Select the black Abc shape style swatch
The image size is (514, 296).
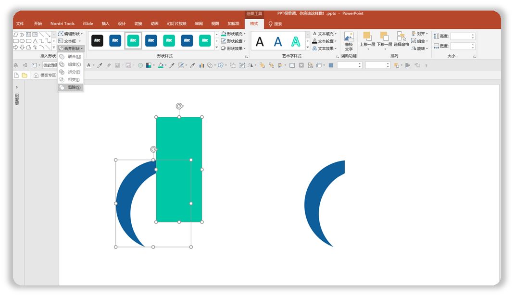pos(97,40)
